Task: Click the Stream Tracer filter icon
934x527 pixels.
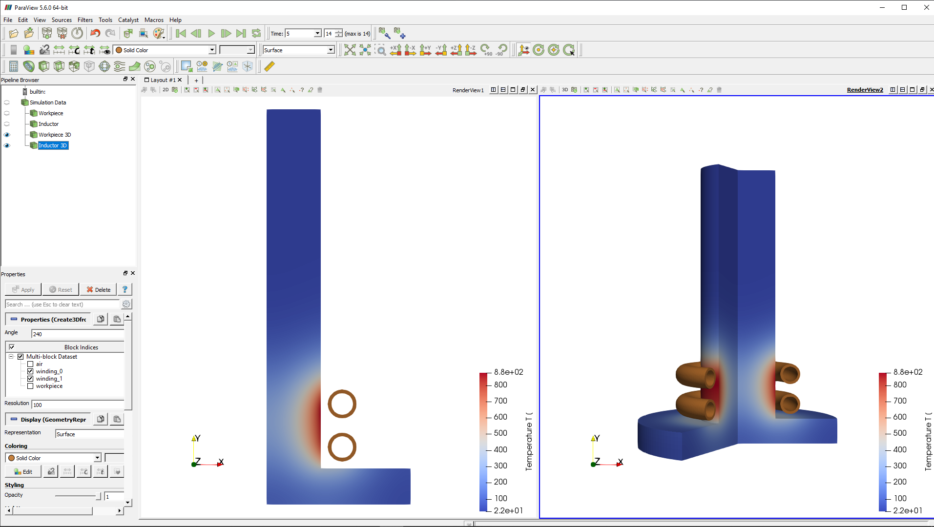Action: tap(120, 66)
